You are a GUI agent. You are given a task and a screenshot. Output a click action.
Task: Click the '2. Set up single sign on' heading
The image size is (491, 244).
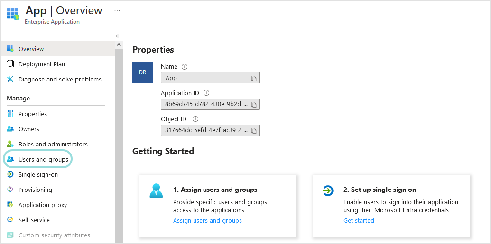(380, 190)
